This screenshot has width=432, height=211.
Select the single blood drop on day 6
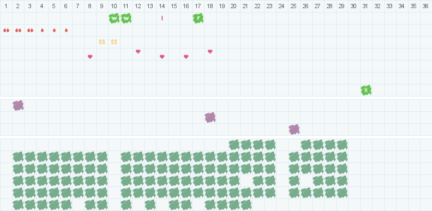click(66, 31)
